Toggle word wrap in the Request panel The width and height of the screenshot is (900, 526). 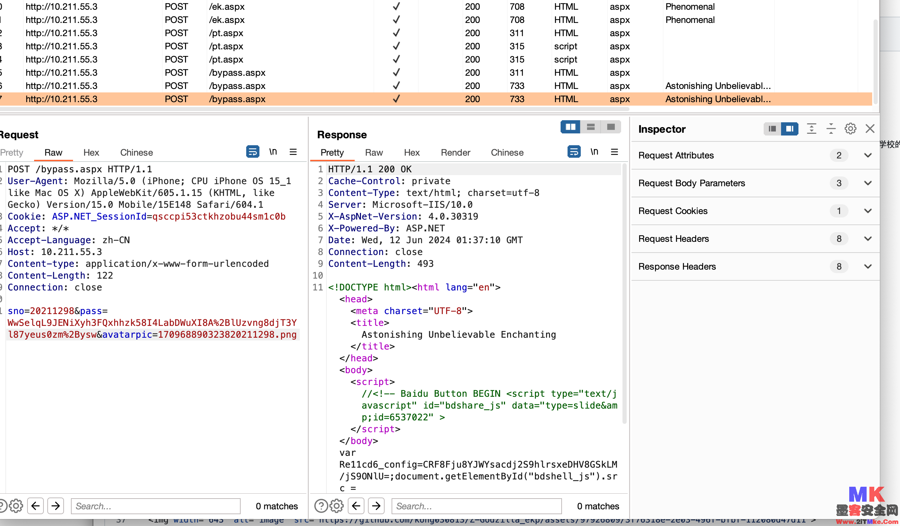pyautogui.click(x=252, y=152)
